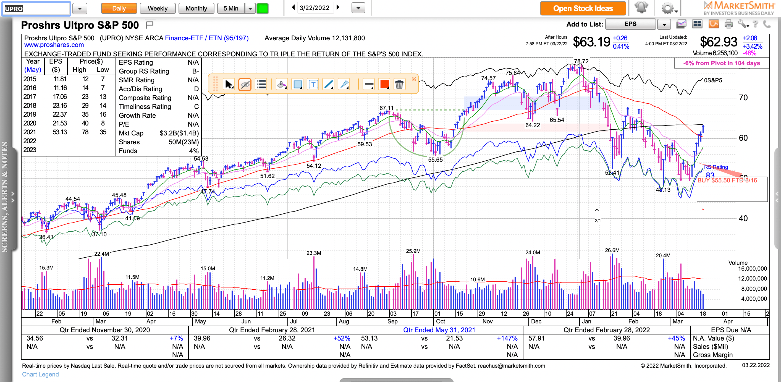The image size is (781, 382).
Task: Open the symbol history dropdown
Action: click(80, 9)
